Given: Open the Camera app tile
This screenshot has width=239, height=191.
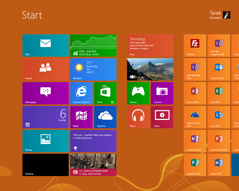Looking at the screenshot, I should coord(162,93).
